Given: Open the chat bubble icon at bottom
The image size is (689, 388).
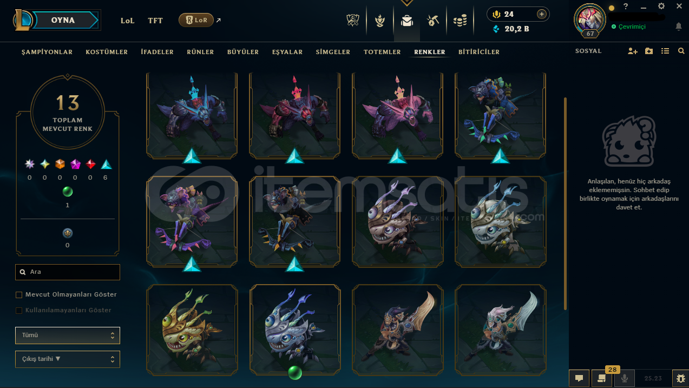Looking at the screenshot, I should click(x=579, y=378).
